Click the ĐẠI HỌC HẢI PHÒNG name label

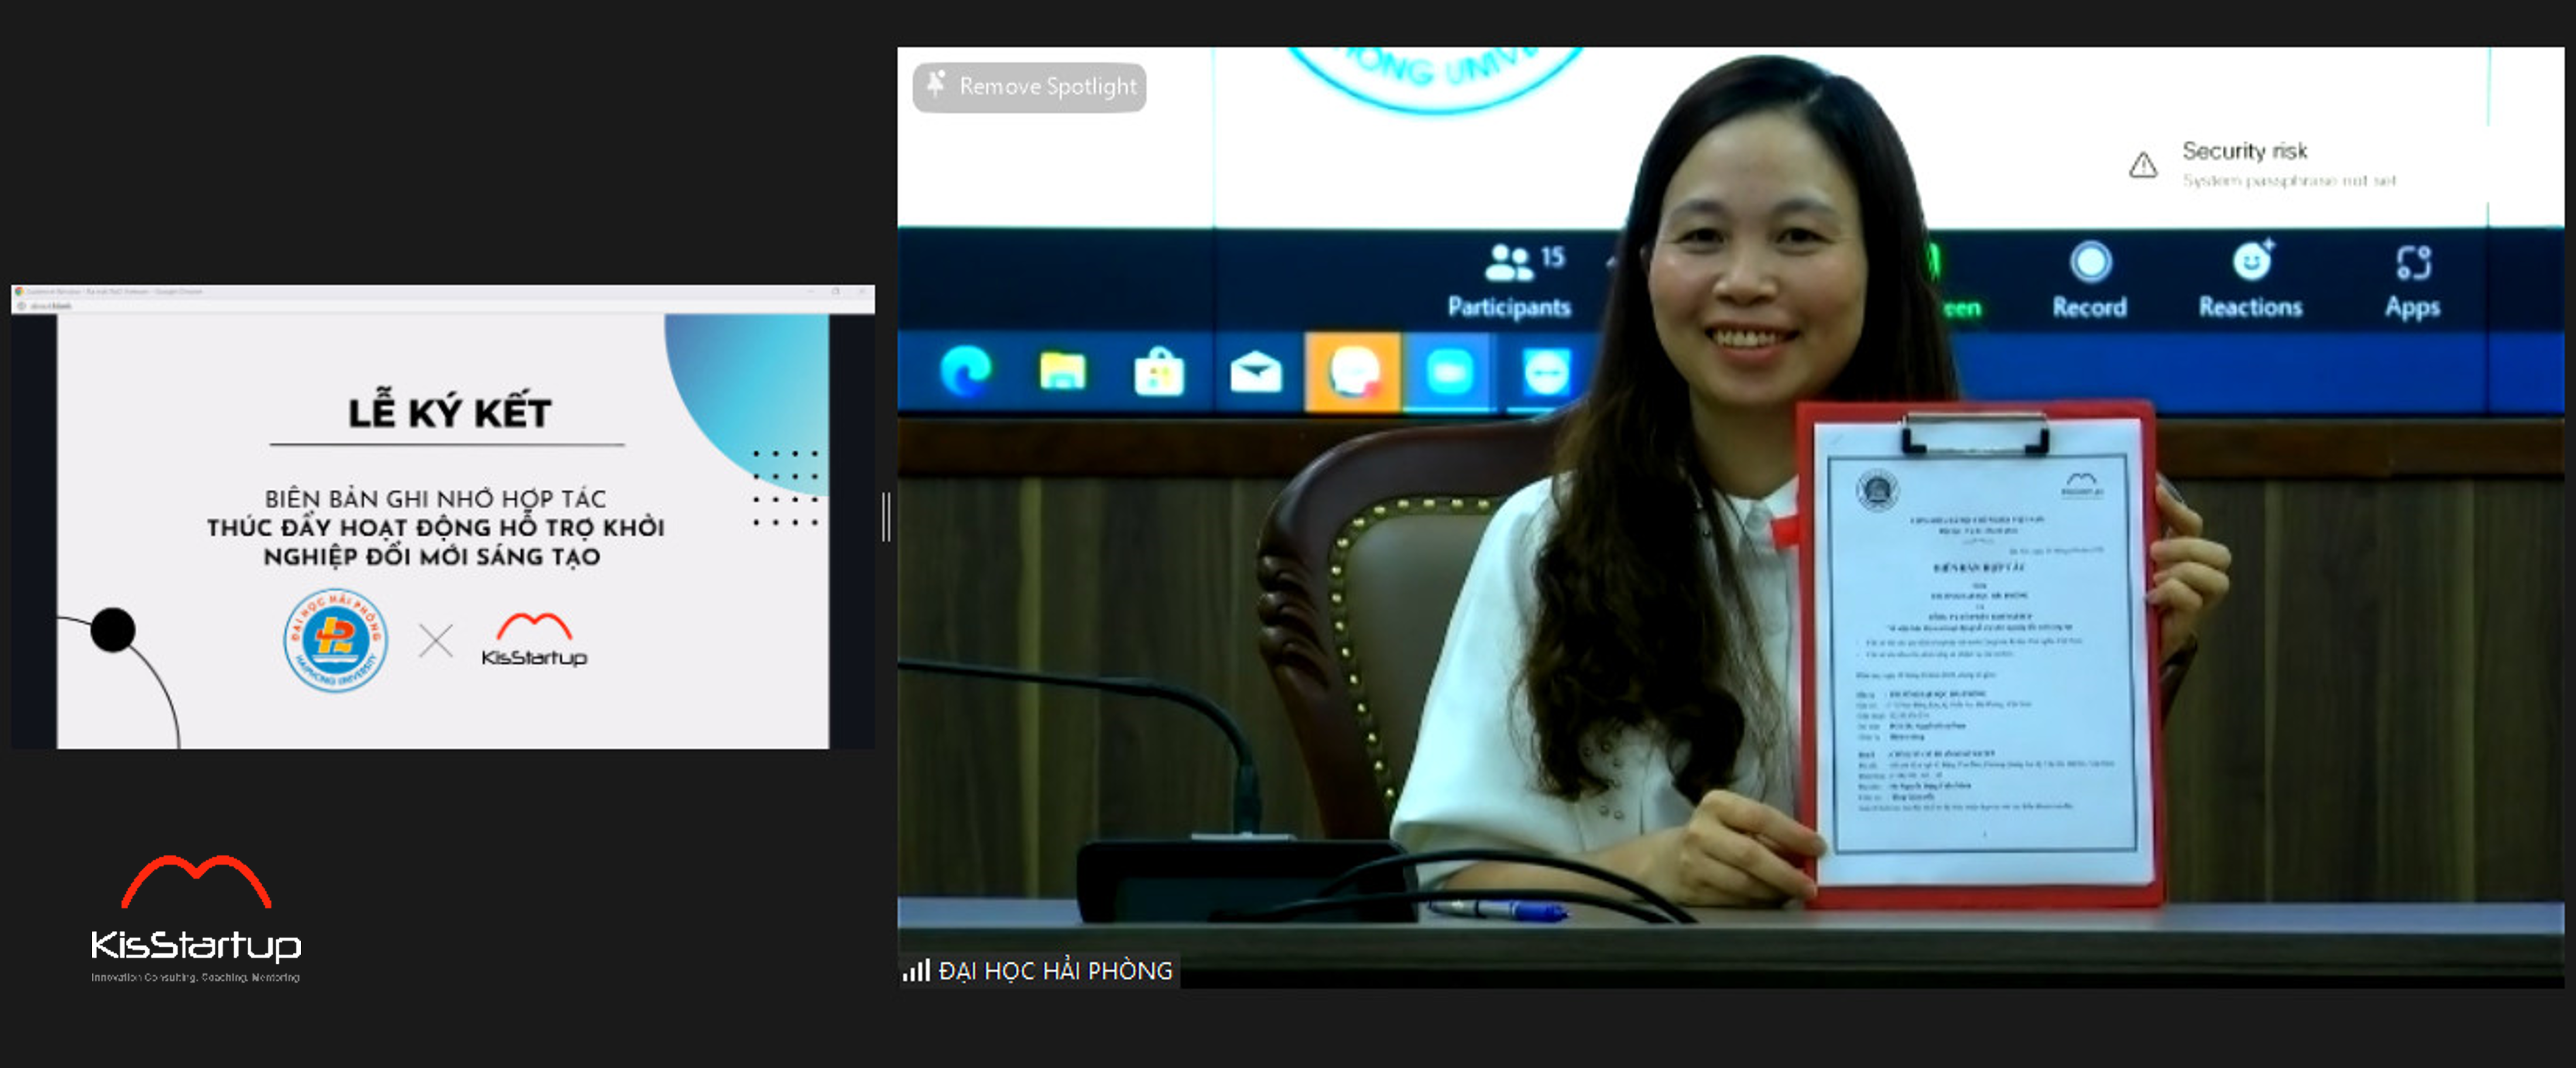click(x=1055, y=971)
